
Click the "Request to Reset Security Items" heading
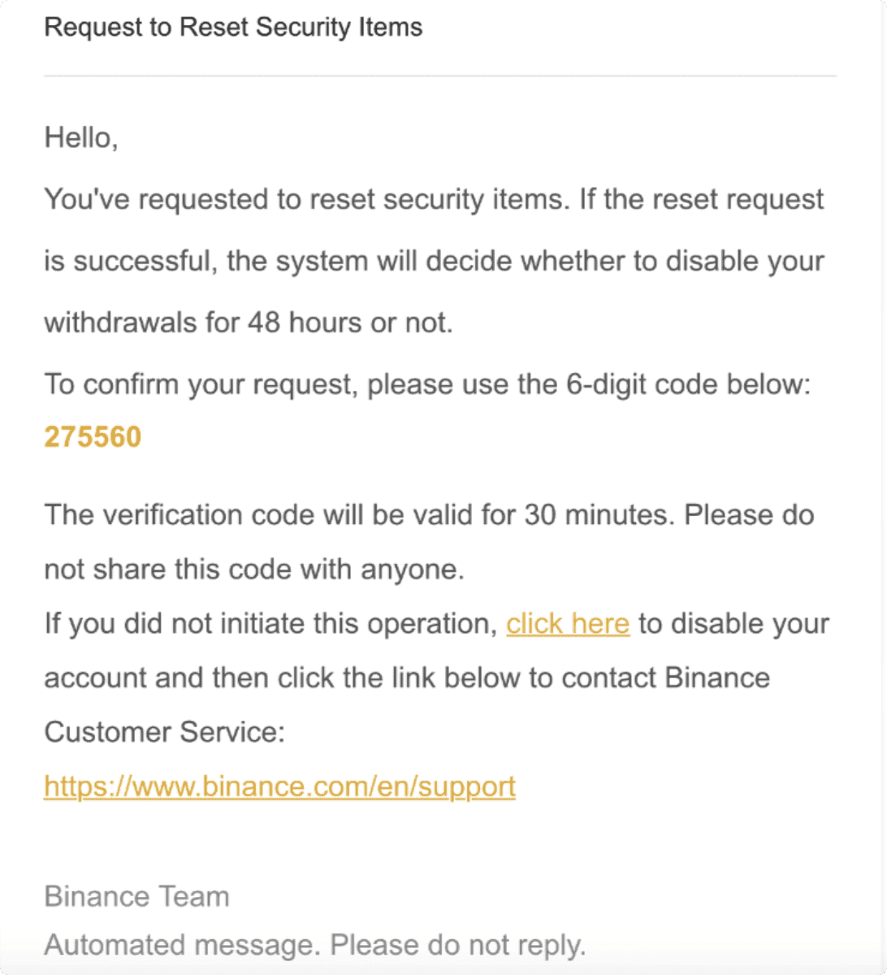point(233,28)
